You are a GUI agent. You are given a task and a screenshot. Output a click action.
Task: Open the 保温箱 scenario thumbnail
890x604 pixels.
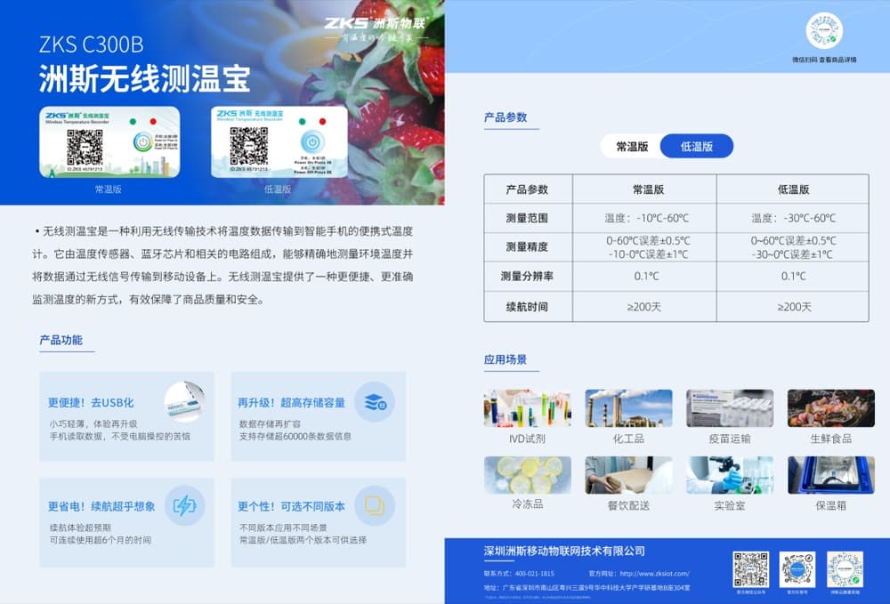[x=831, y=475]
